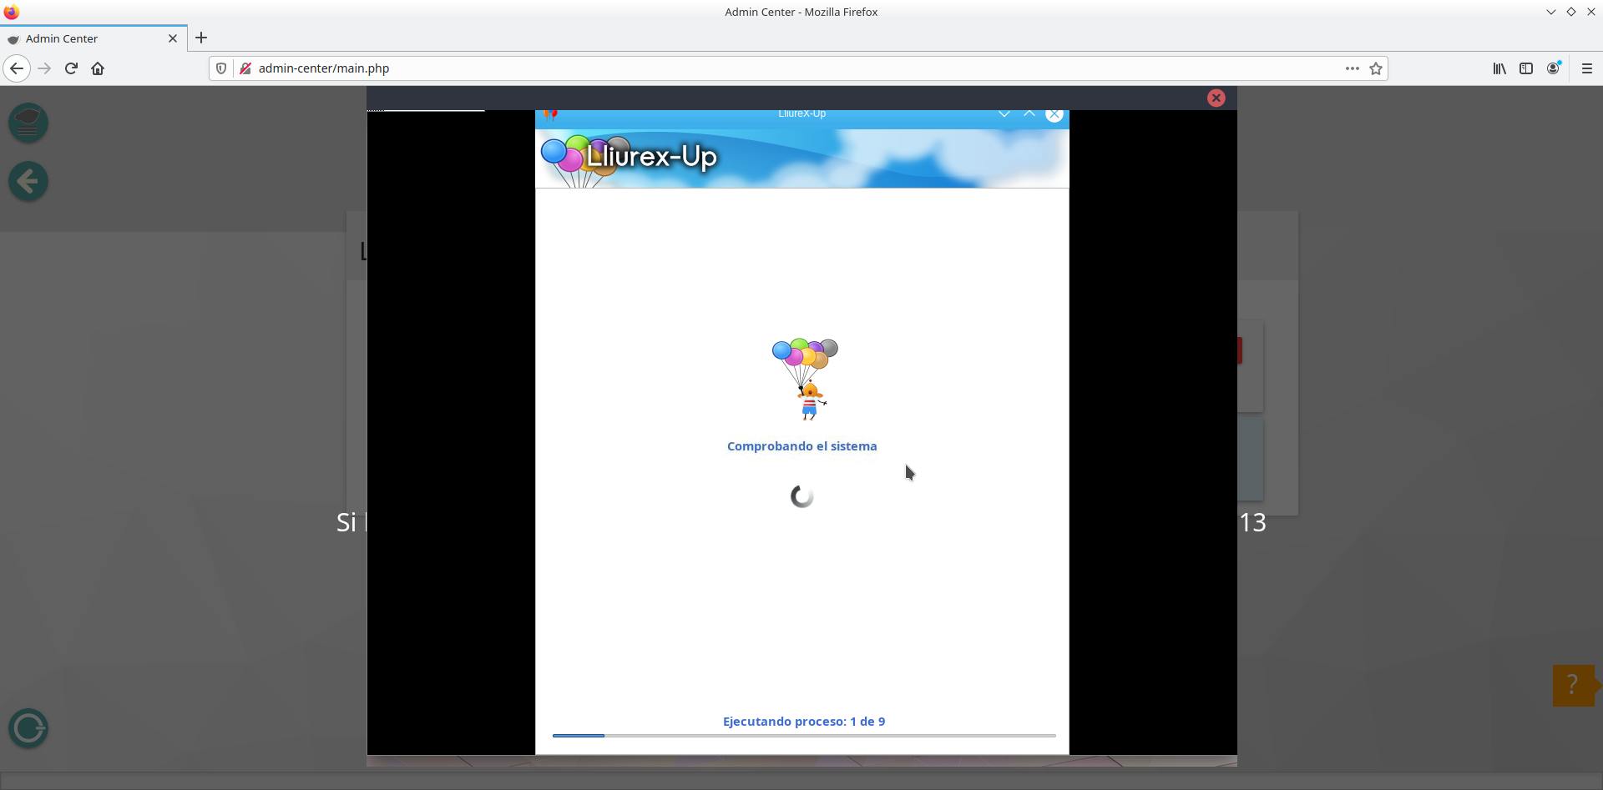Expand page actions three-dot menu

click(1353, 68)
